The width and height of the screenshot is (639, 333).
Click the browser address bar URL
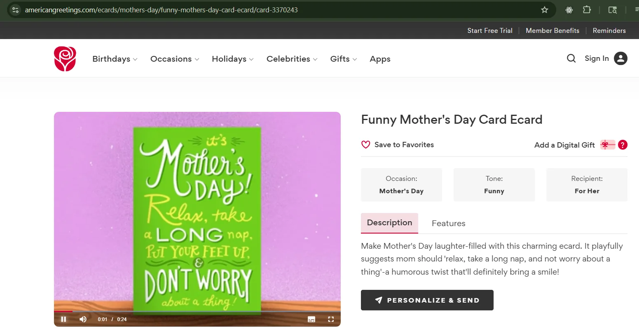(x=161, y=10)
